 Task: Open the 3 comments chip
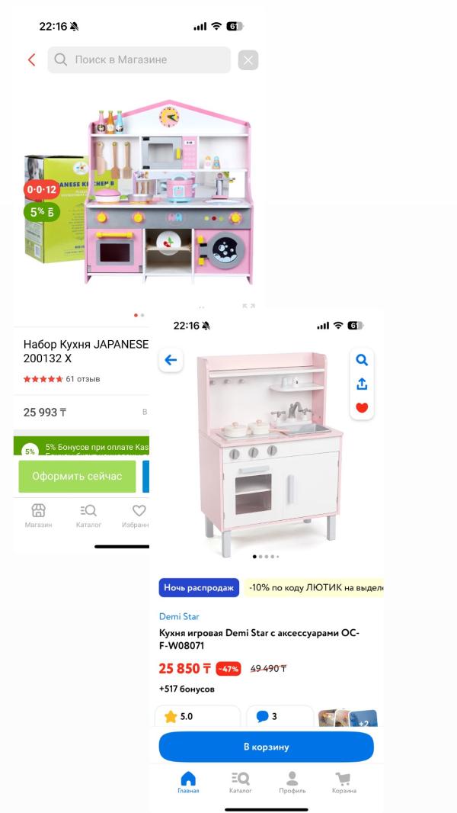(x=280, y=716)
